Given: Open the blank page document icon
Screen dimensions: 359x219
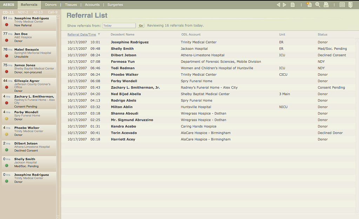Looking at the screenshot, I should click(293, 5).
